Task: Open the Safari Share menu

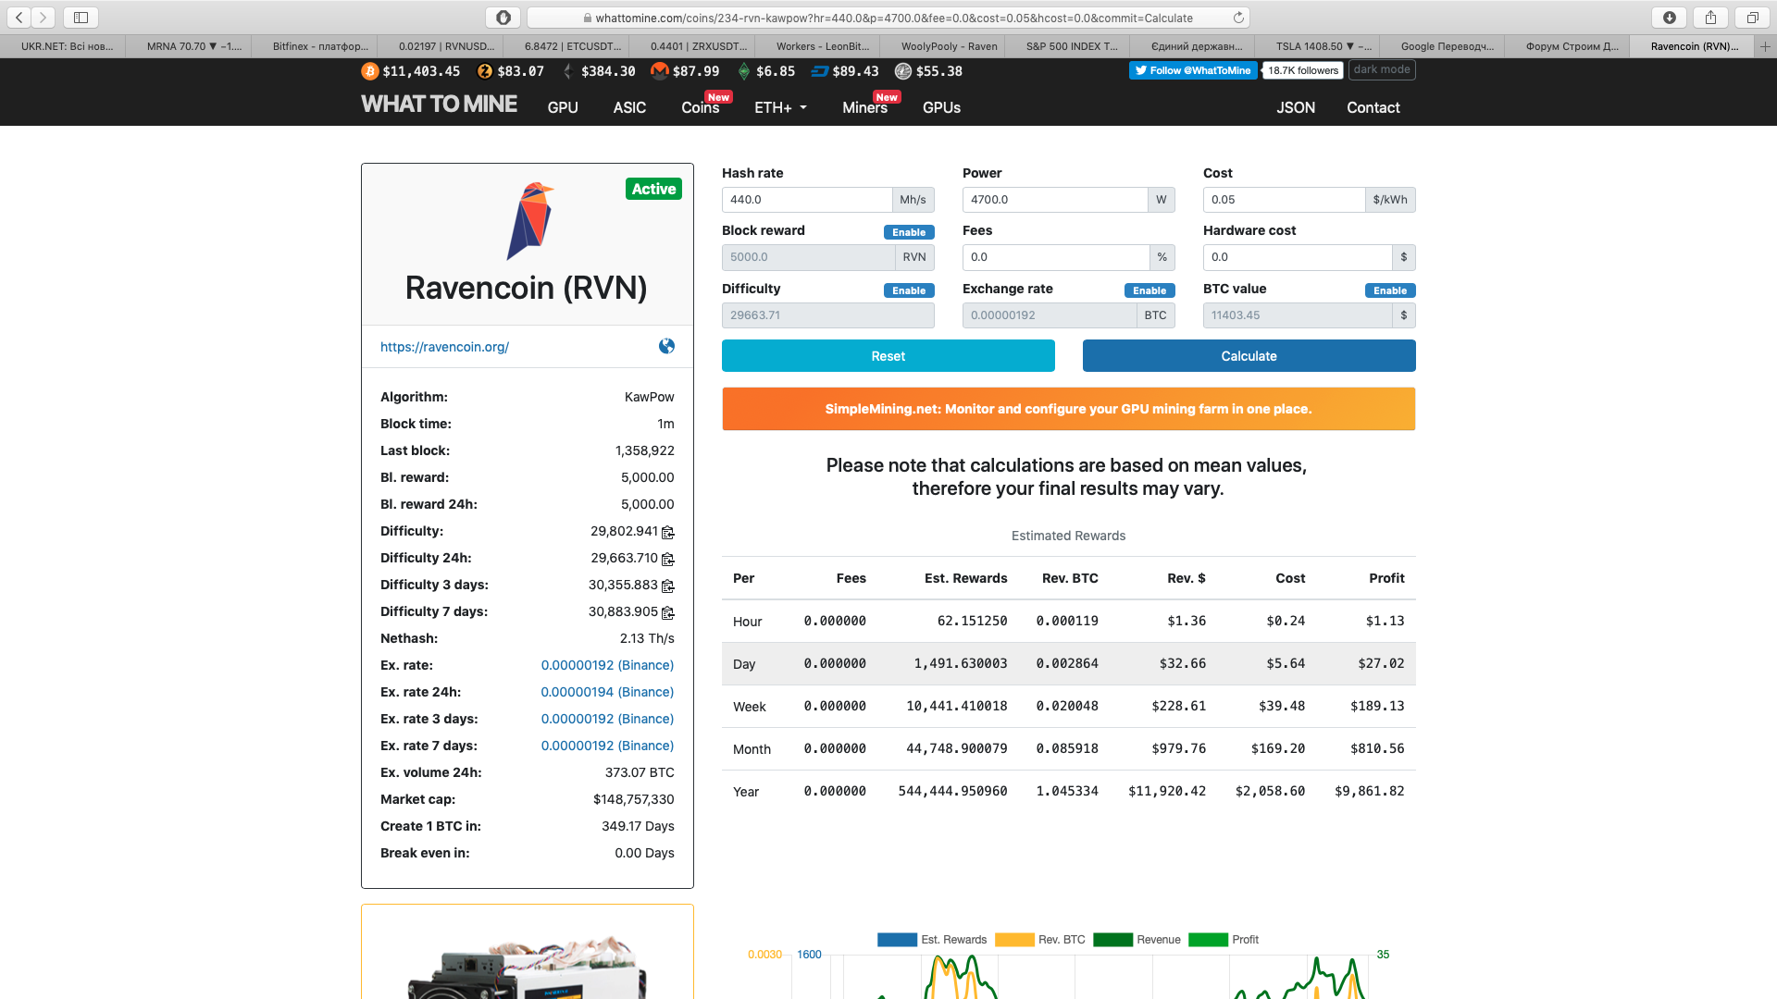Action: tap(1710, 18)
